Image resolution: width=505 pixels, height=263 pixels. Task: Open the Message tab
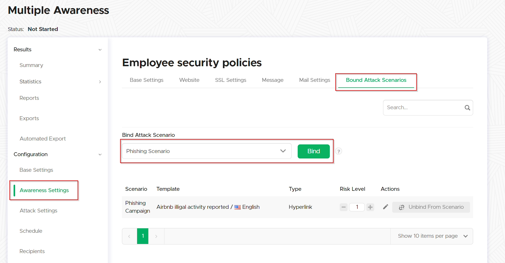tap(273, 80)
